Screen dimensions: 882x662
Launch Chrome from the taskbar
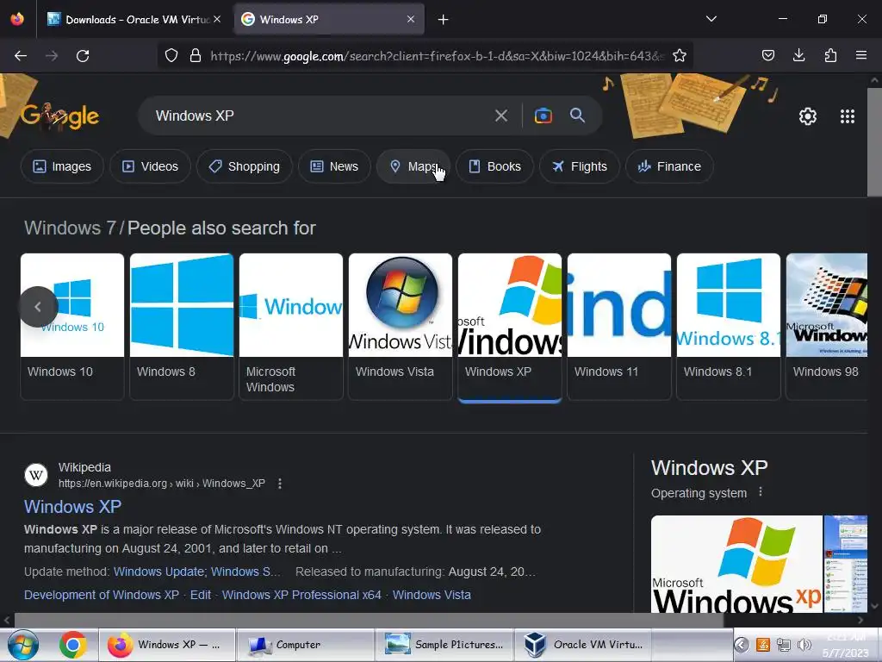73,645
